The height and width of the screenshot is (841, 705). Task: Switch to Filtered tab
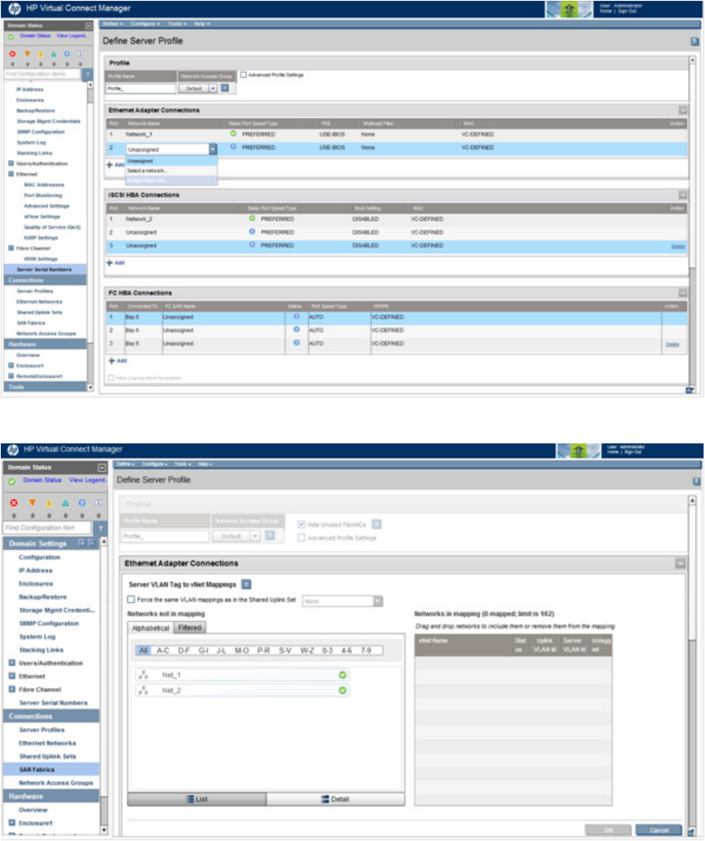(x=190, y=627)
